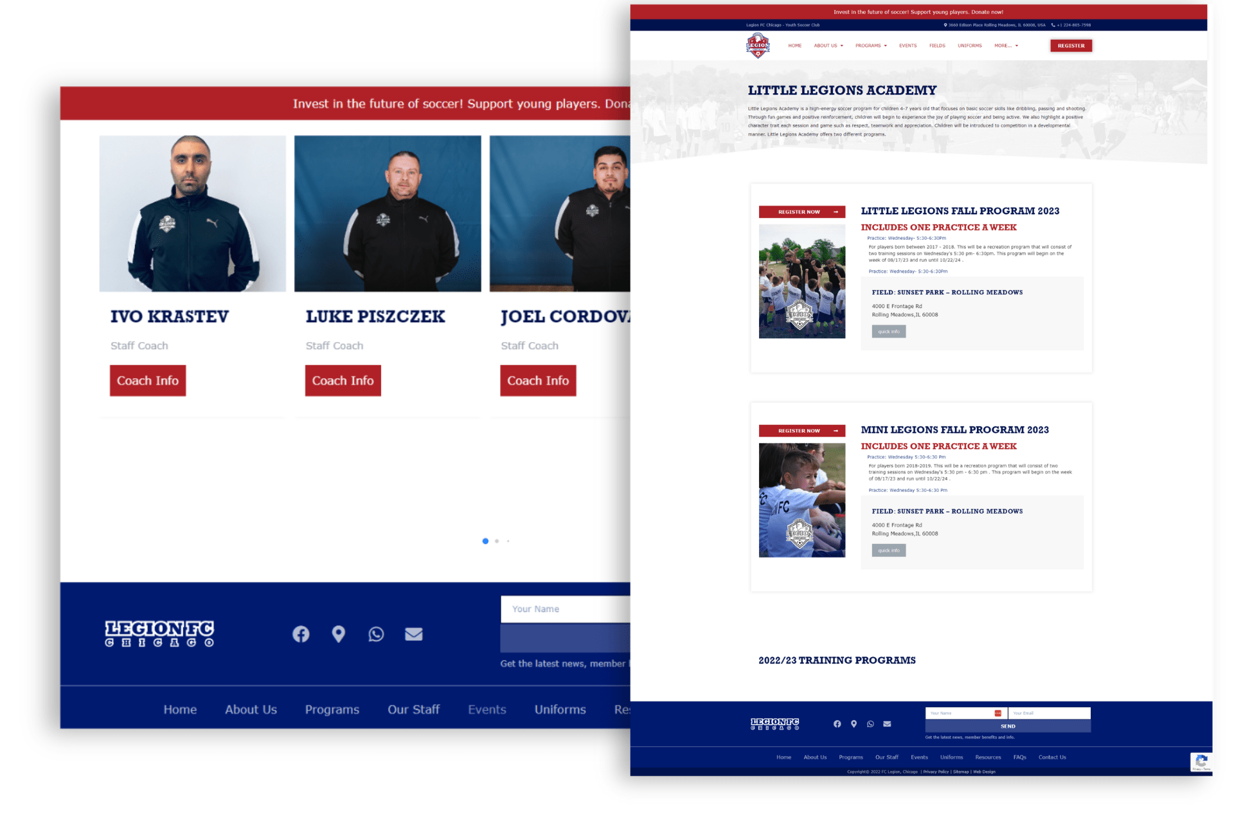Viewport: 1234px width, 823px height.
Task: Click Send button in right footer
Action: [x=1008, y=726]
